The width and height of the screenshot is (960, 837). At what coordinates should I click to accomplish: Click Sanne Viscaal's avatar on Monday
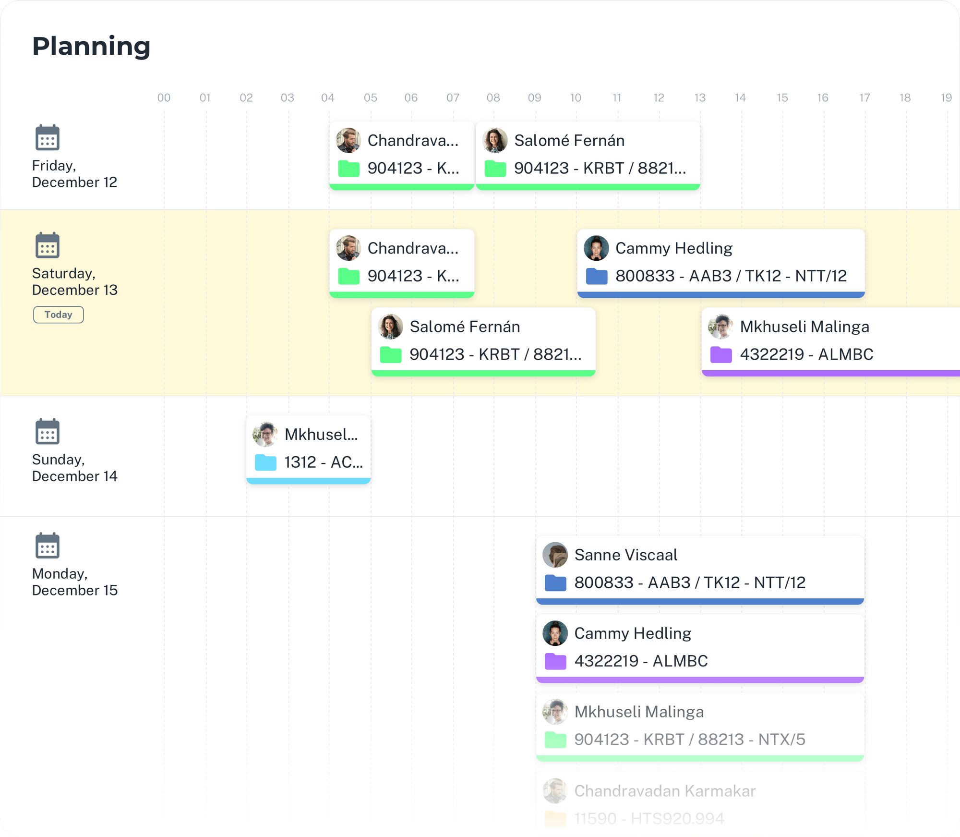click(x=555, y=555)
